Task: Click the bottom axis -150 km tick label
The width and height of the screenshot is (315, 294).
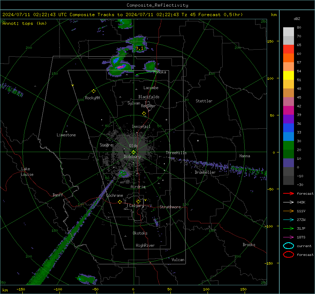Action: click(x=21, y=289)
